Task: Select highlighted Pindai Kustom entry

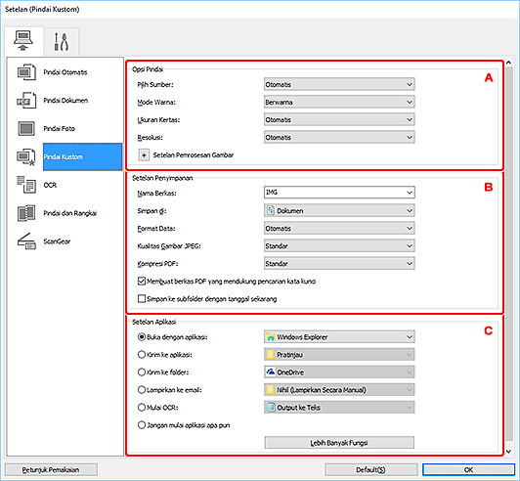Action: (82, 156)
